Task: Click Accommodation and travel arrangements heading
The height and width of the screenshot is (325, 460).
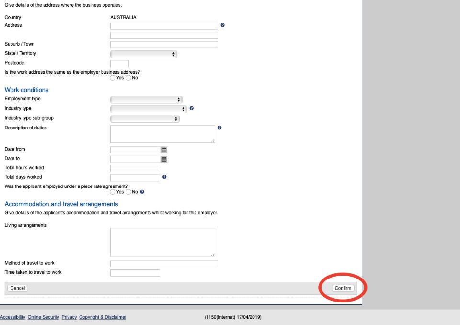Action: pos(61,204)
